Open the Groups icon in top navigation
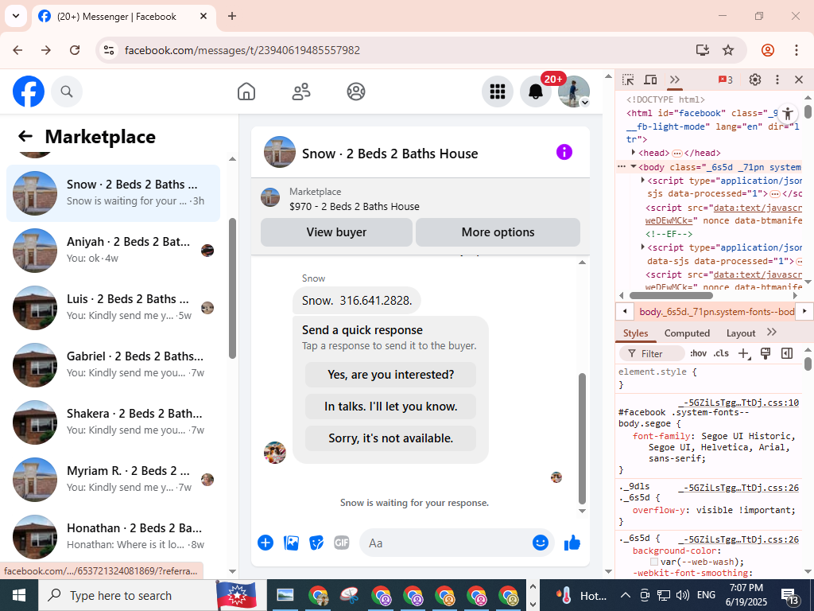The width and height of the screenshot is (814, 611). coord(356,91)
